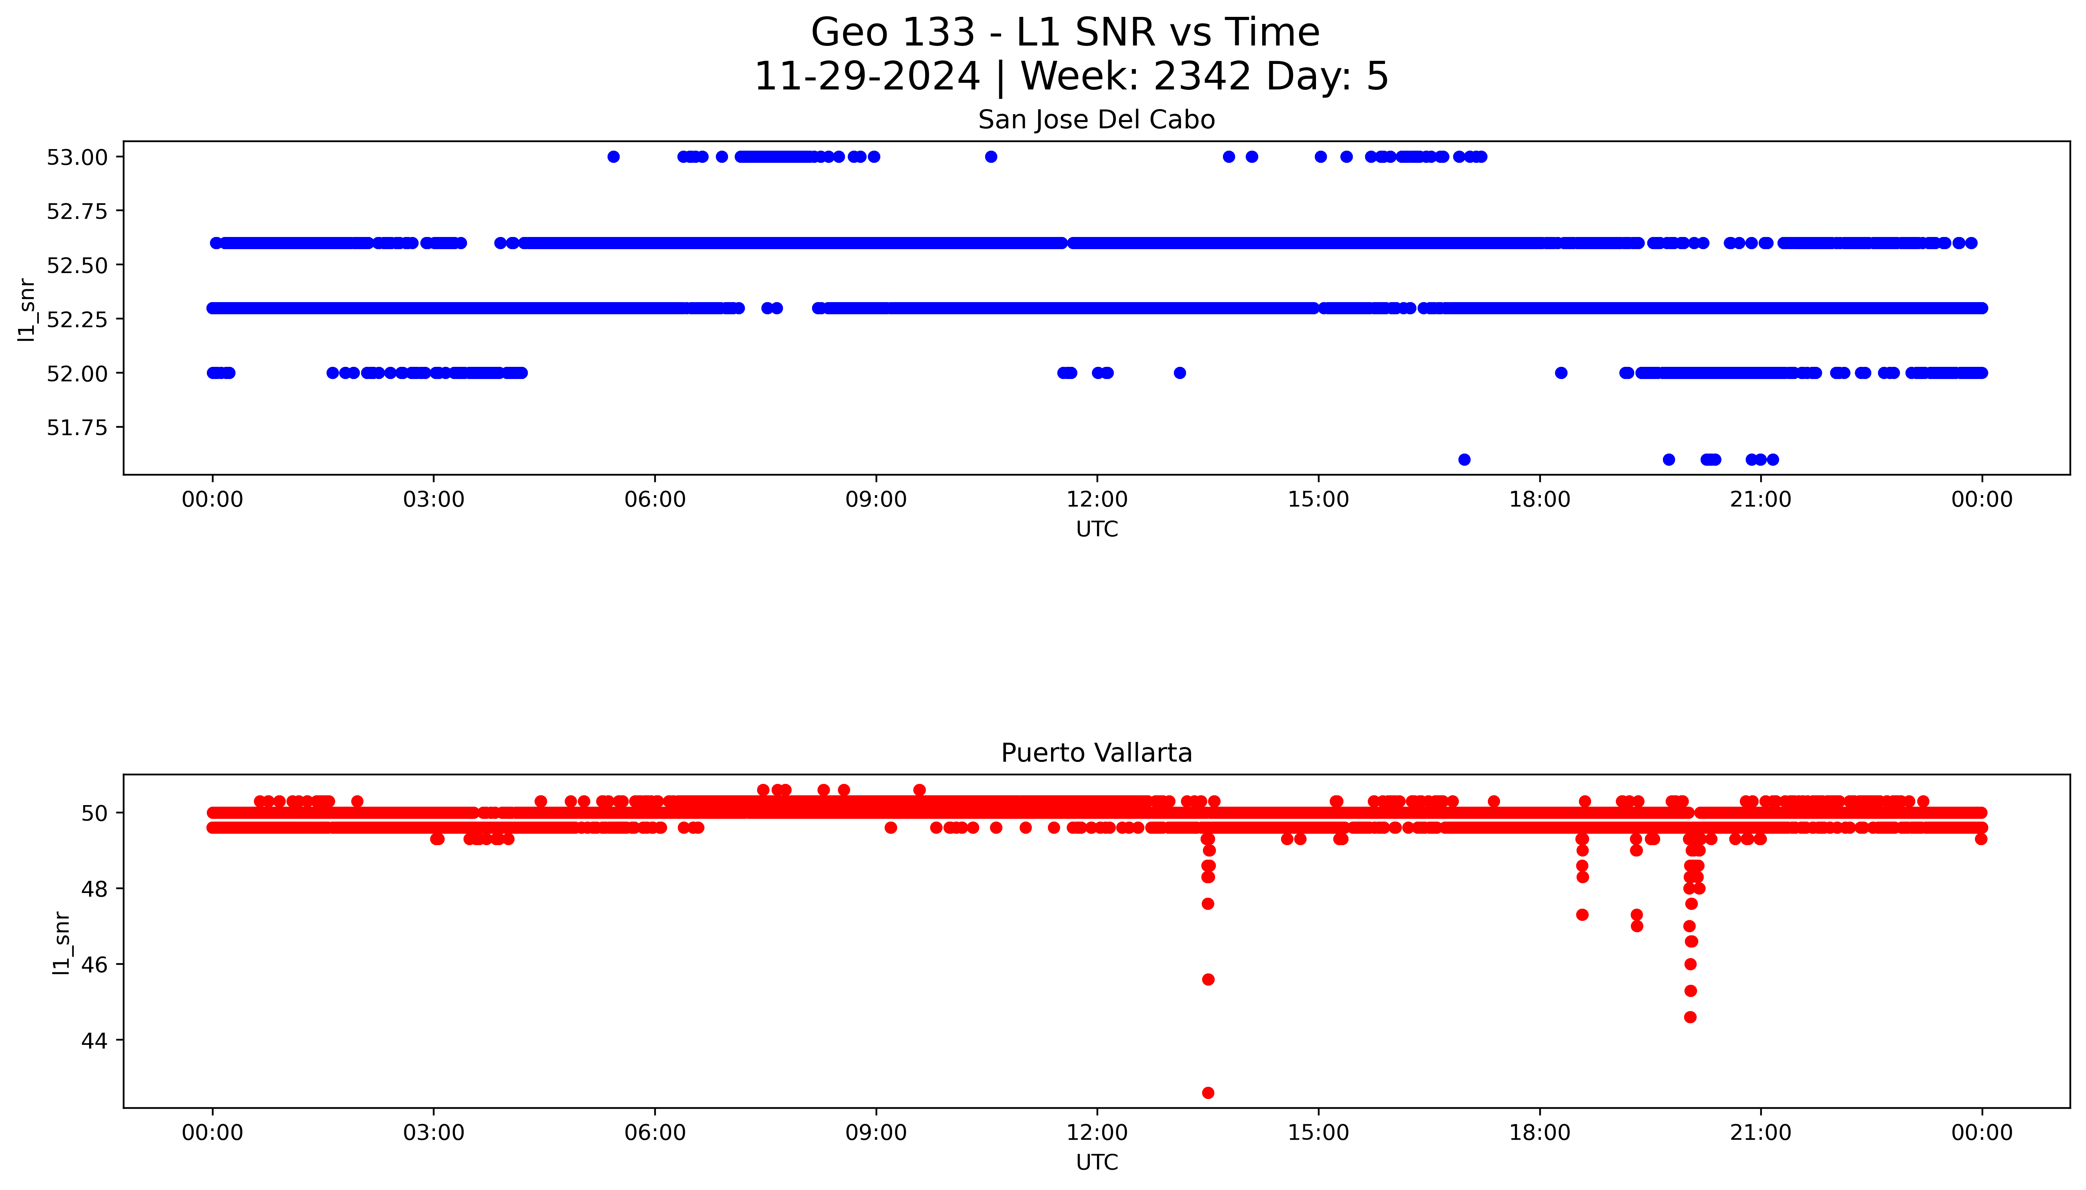
Task: Click the bottom plot's 15:00 tick label
Action: [x=1318, y=1133]
